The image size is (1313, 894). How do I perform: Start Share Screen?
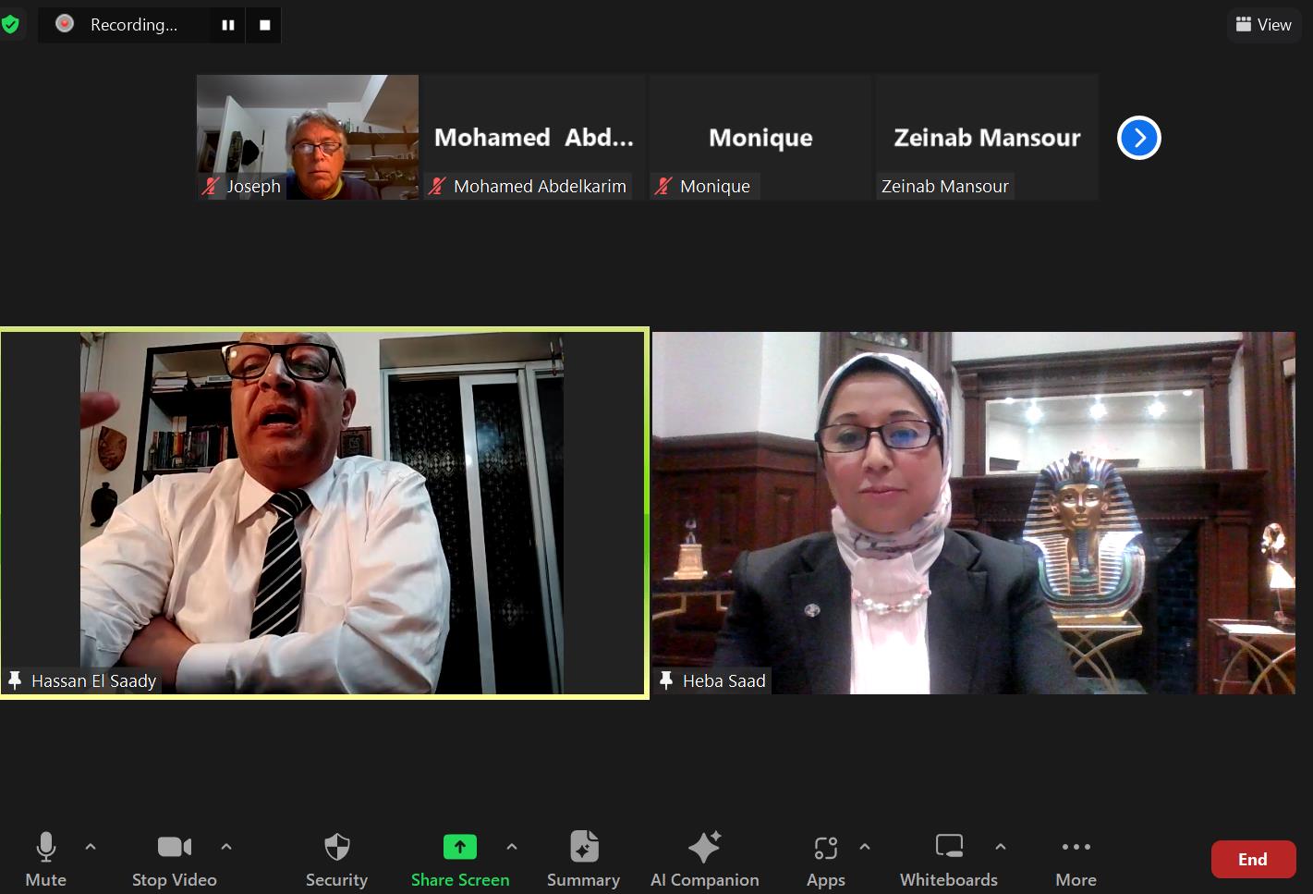(460, 859)
